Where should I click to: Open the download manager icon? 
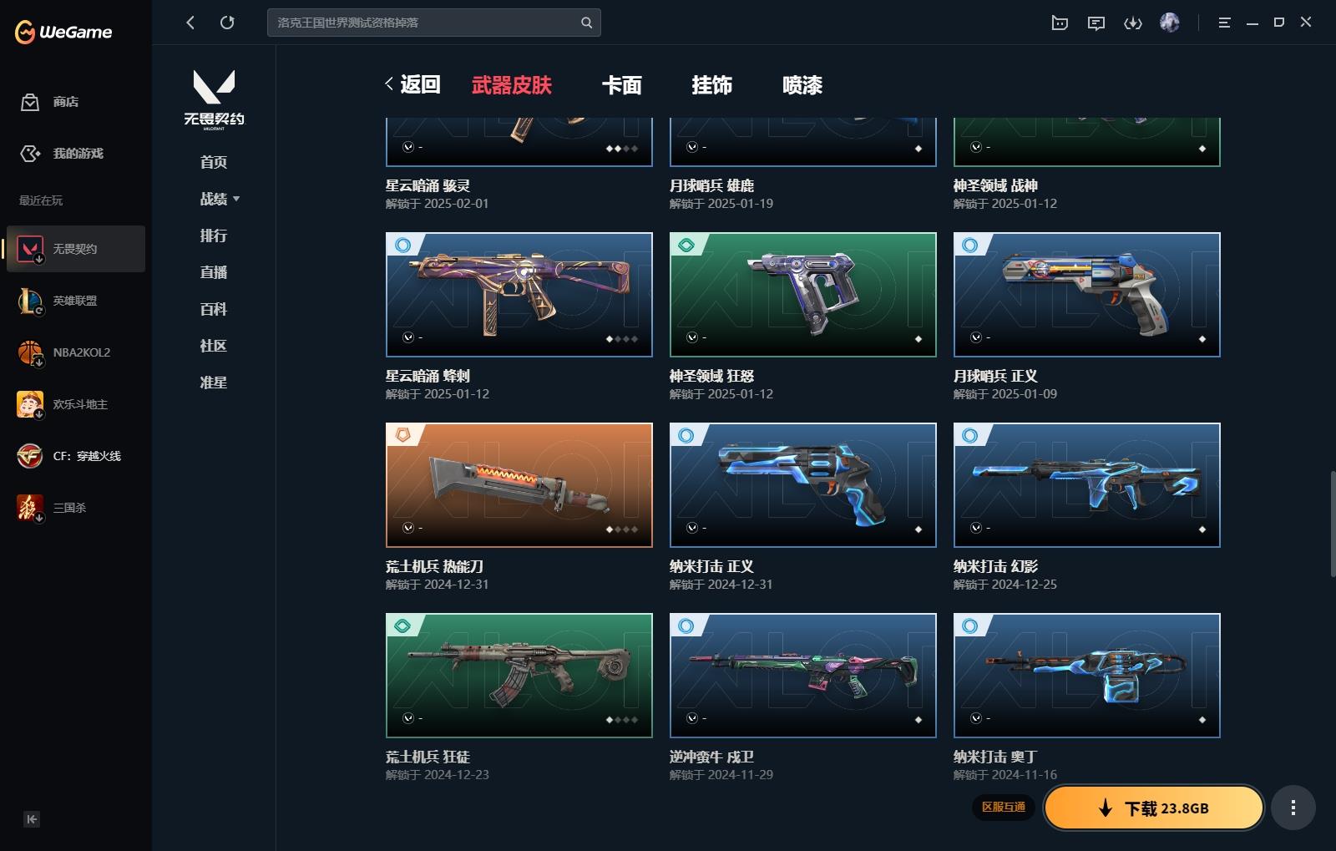tap(1133, 23)
